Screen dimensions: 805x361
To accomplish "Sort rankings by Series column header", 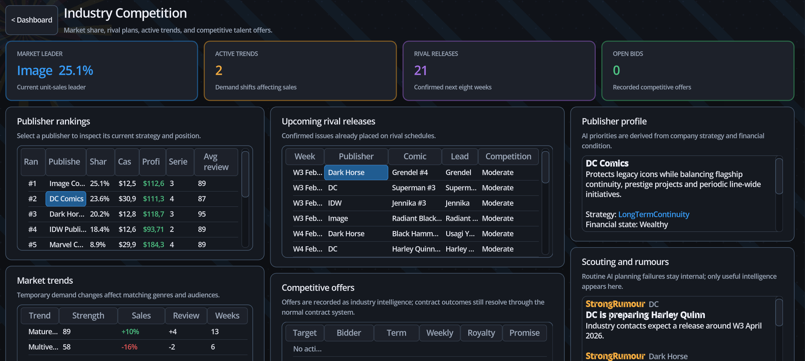I will (180, 162).
